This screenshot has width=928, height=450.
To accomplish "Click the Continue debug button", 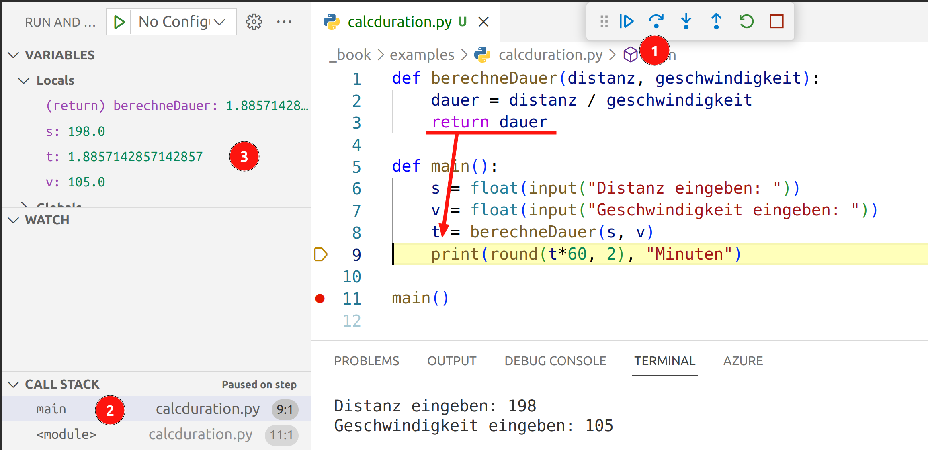I will point(626,21).
